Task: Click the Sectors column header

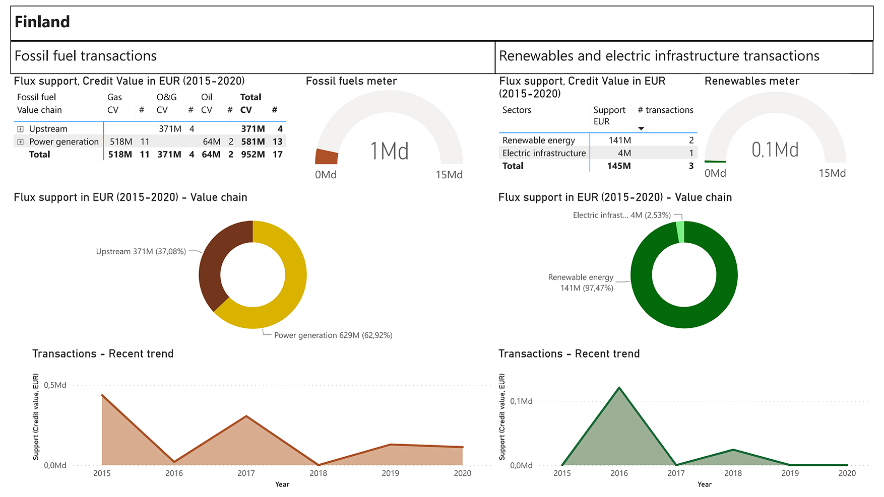Action: coord(517,110)
